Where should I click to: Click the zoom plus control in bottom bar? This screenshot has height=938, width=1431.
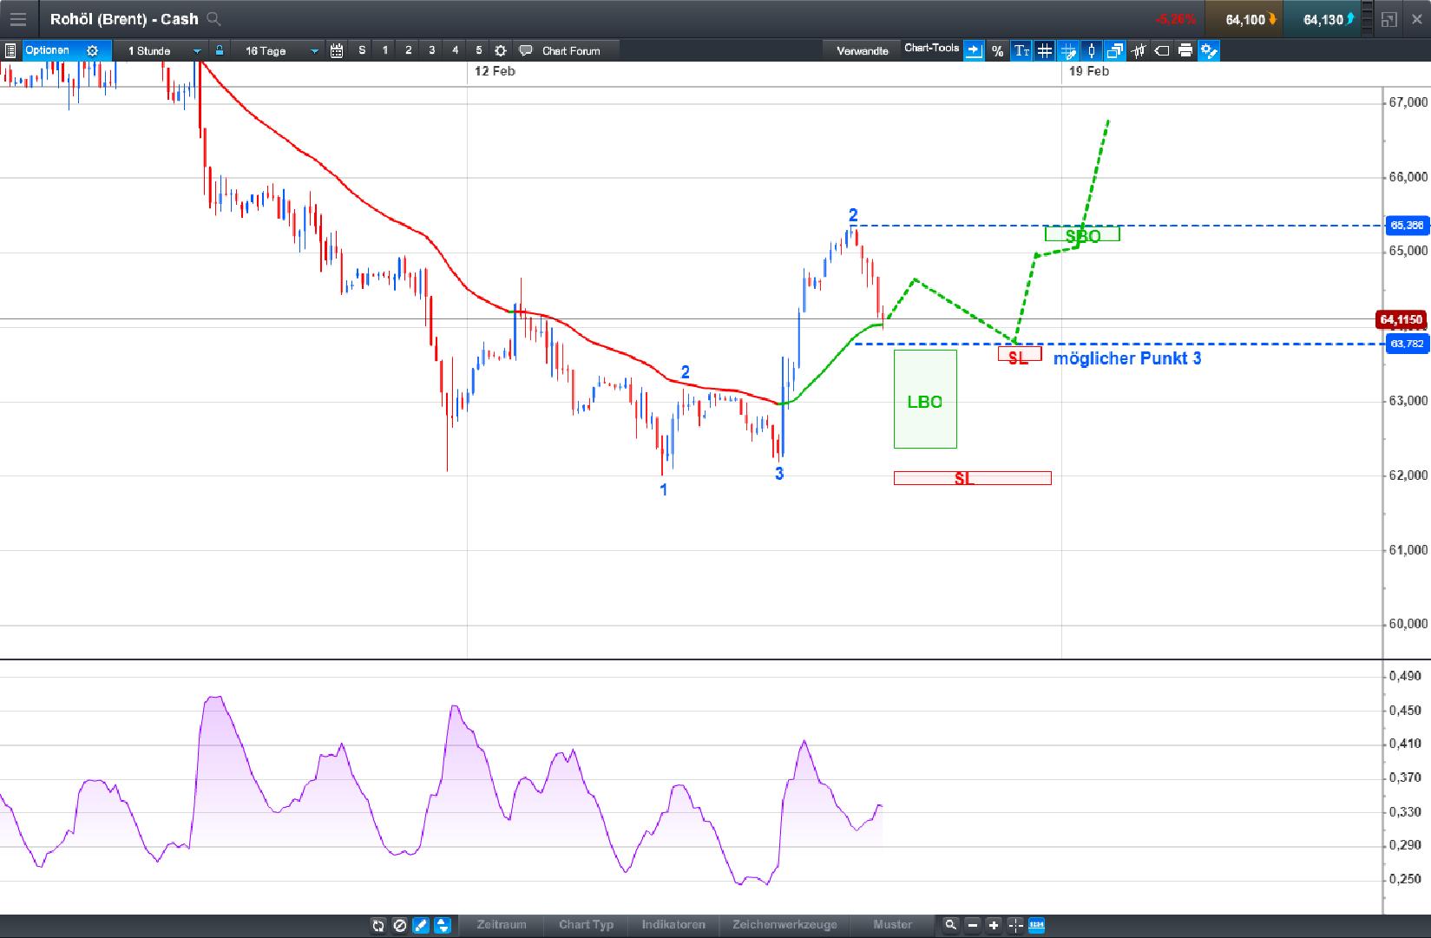click(994, 926)
